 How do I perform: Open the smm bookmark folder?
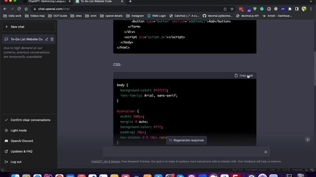click(x=91, y=16)
